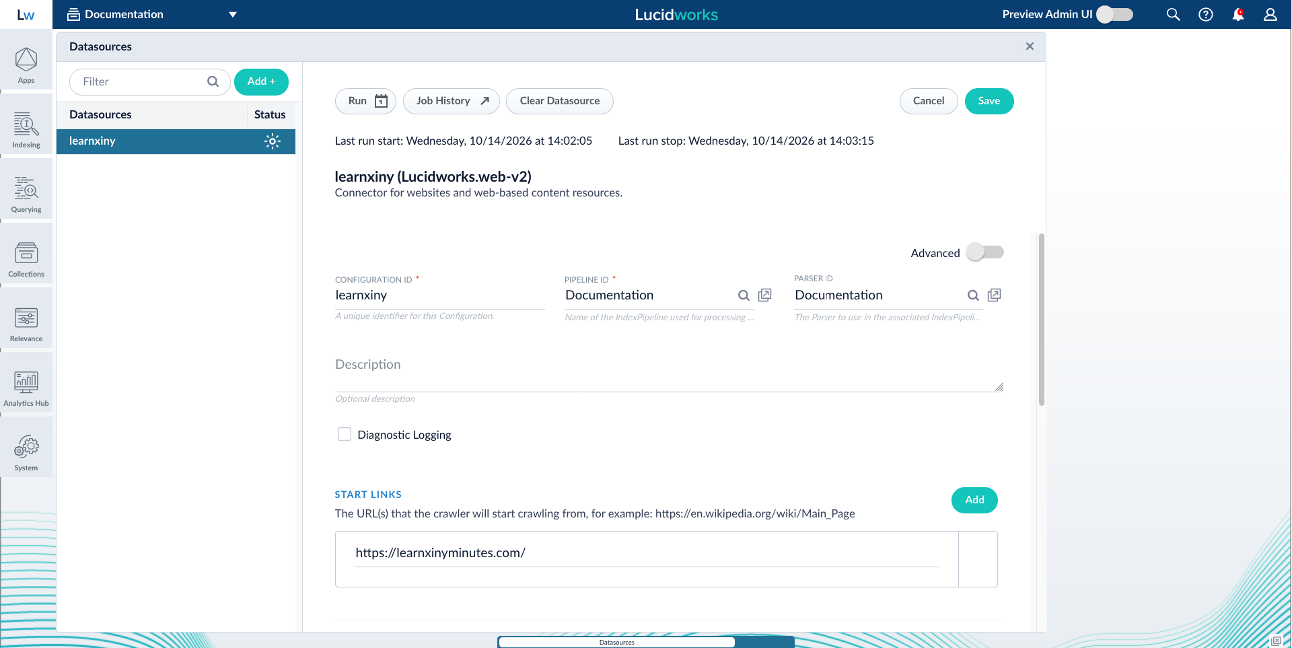This screenshot has width=1292, height=648.
Task: Click the Job History arrow icon
Action: point(485,101)
